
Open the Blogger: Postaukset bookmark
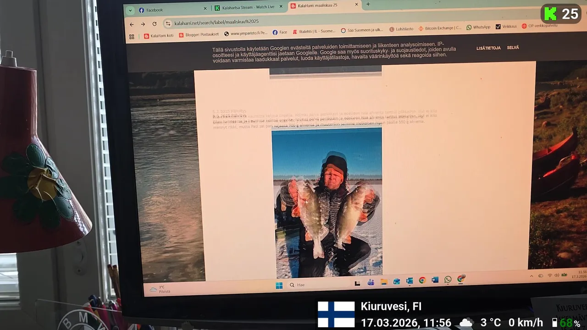tap(199, 34)
